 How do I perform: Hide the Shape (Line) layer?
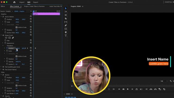(3, 35)
